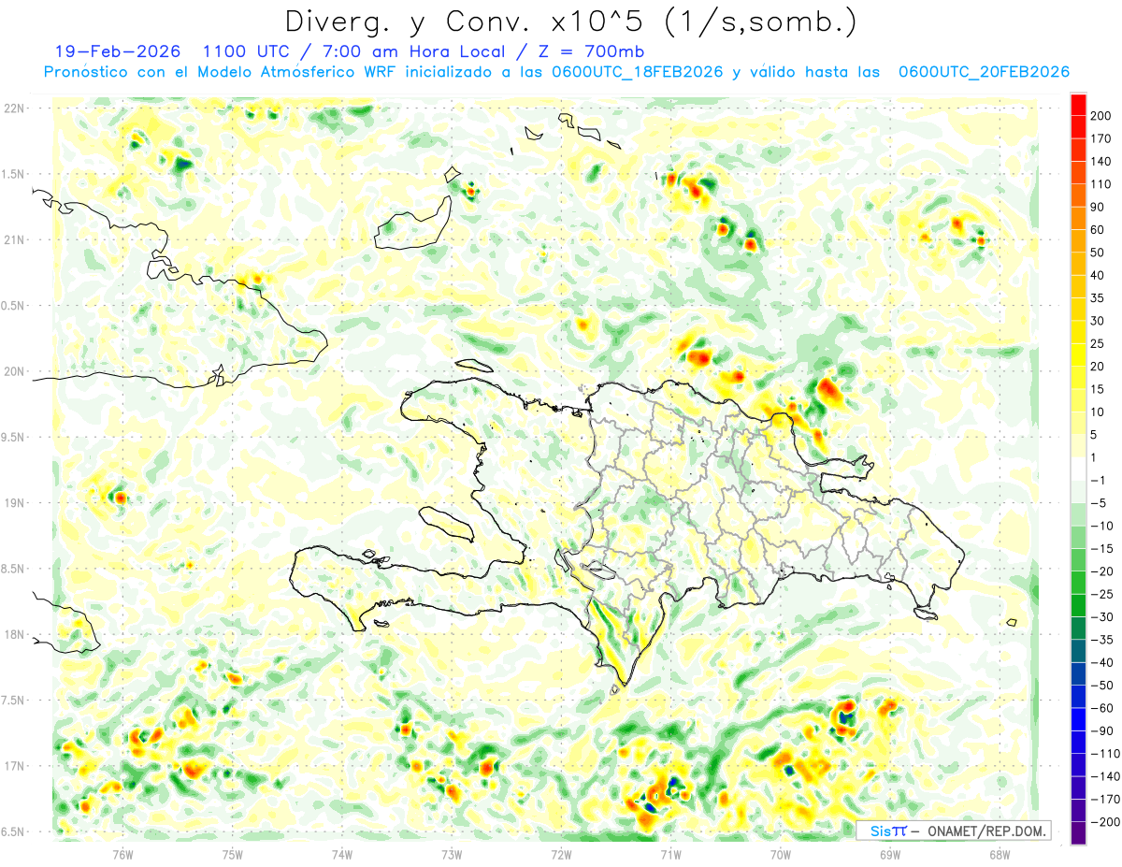Click the 'ONAMET/REP.DOM.' credit label

(985, 831)
